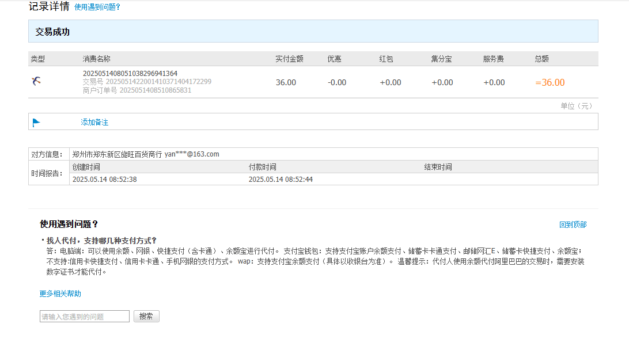Follow the 回到顶部 link

coord(573,225)
